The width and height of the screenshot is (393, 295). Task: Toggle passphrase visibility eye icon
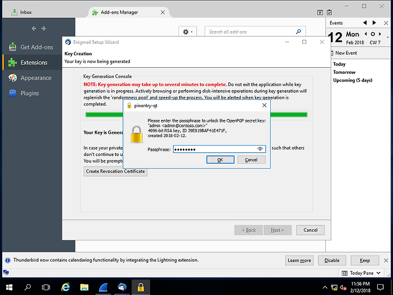click(260, 149)
